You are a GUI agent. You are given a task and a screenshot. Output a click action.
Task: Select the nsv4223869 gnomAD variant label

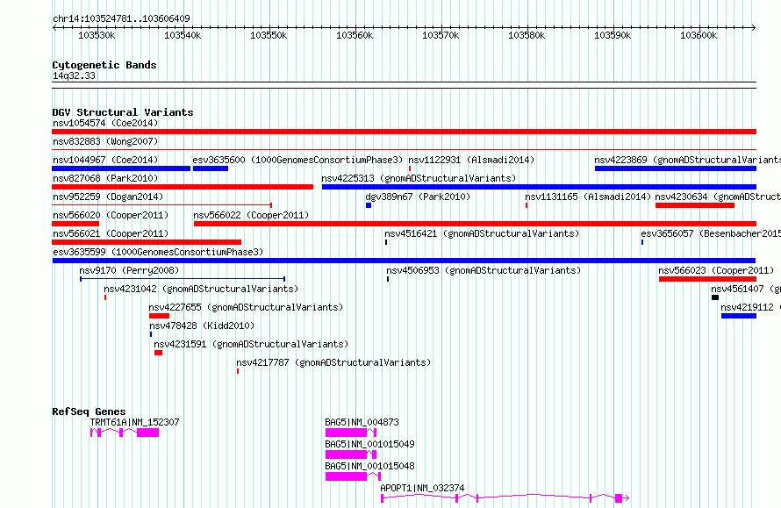click(x=687, y=160)
